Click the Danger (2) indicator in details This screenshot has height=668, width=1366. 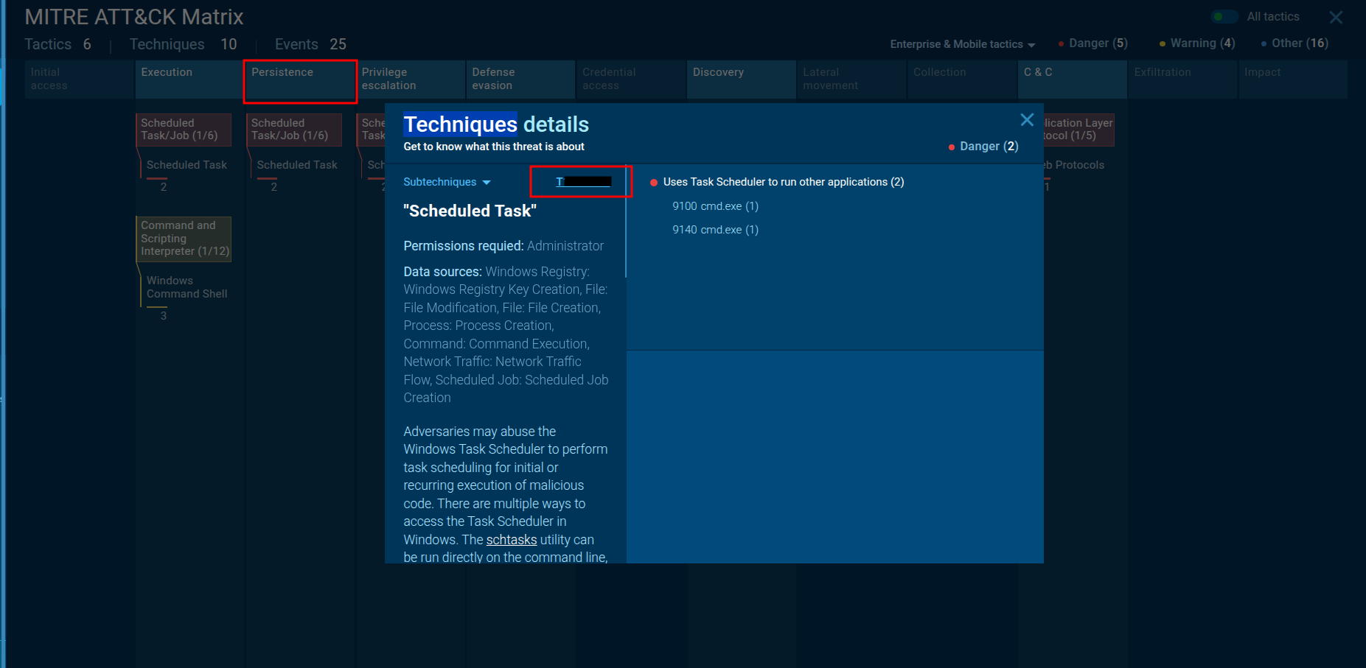(x=984, y=147)
